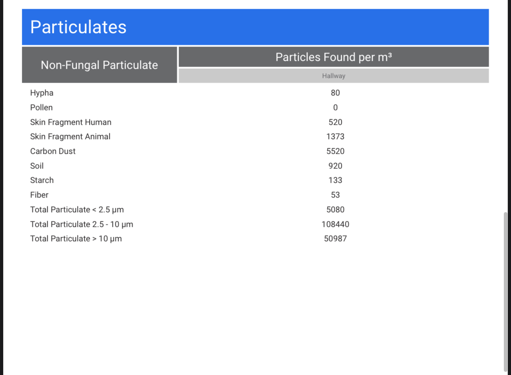Image resolution: width=511 pixels, height=375 pixels.
Task: Select the Hallway column subheader
Action: [x=334, y=76]
